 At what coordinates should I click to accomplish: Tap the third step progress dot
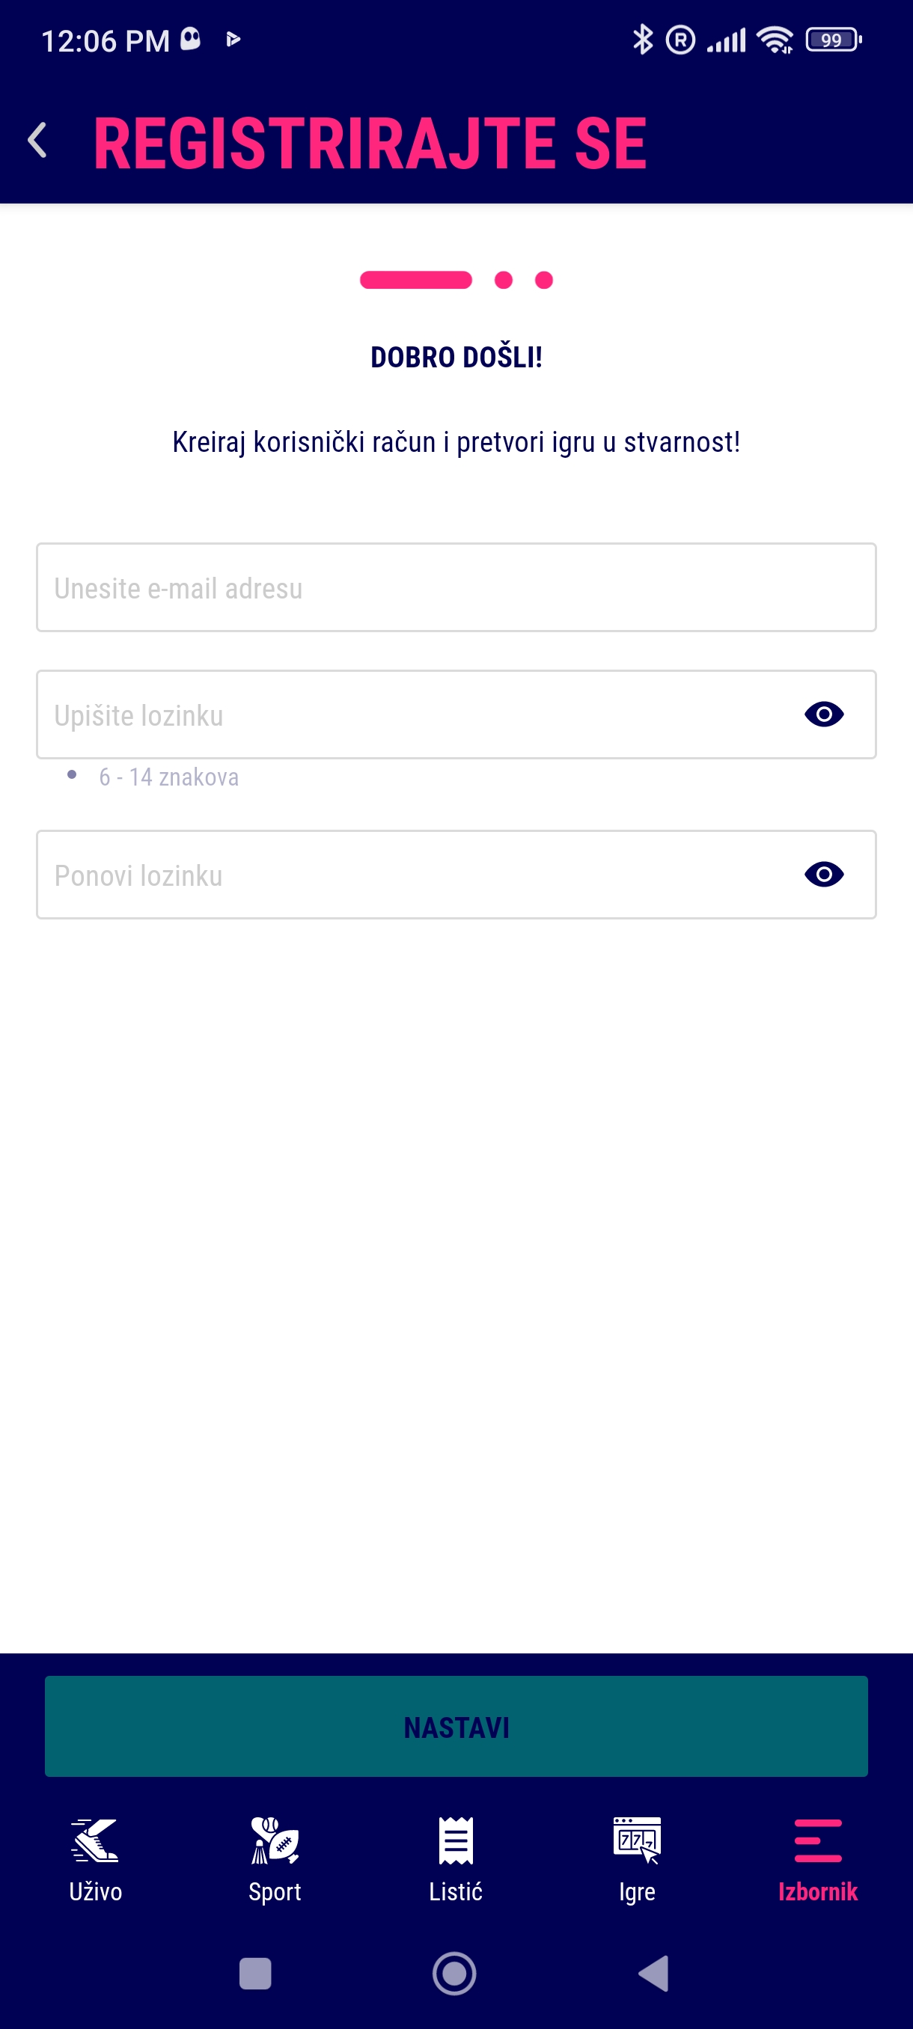pyautogui.click(x=543, y=281)
